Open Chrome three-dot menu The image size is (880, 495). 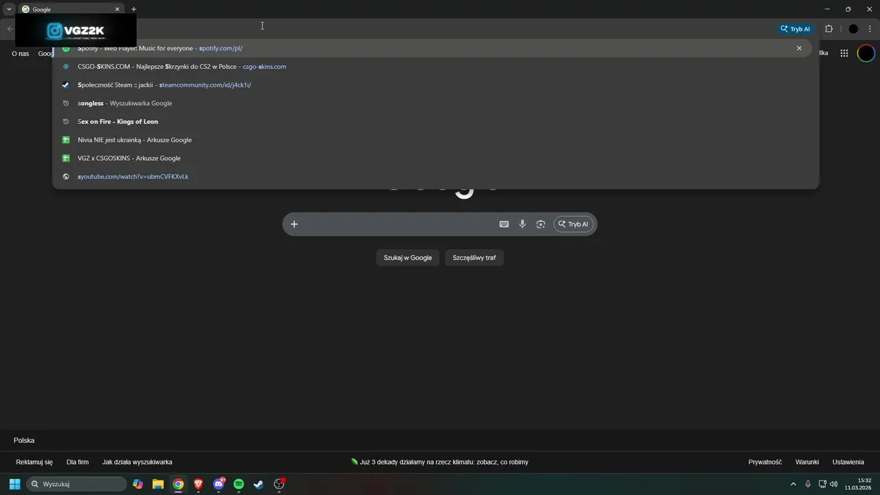click(x=870, y=29)
